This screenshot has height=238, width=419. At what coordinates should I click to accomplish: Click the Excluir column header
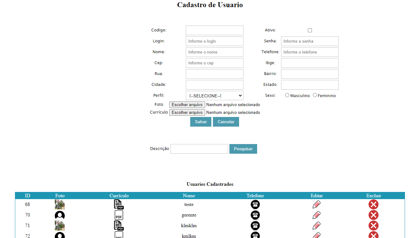point(374,196)
